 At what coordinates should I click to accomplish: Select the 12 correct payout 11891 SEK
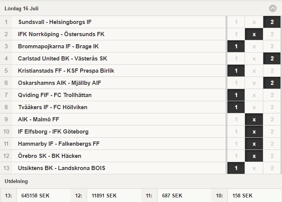(104, 196)
